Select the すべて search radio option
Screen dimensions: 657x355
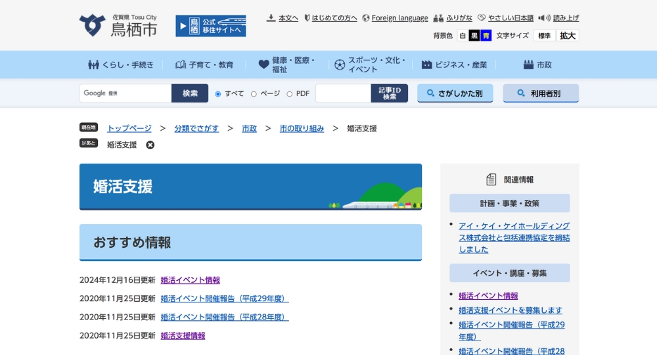click(x=218, y=94)
